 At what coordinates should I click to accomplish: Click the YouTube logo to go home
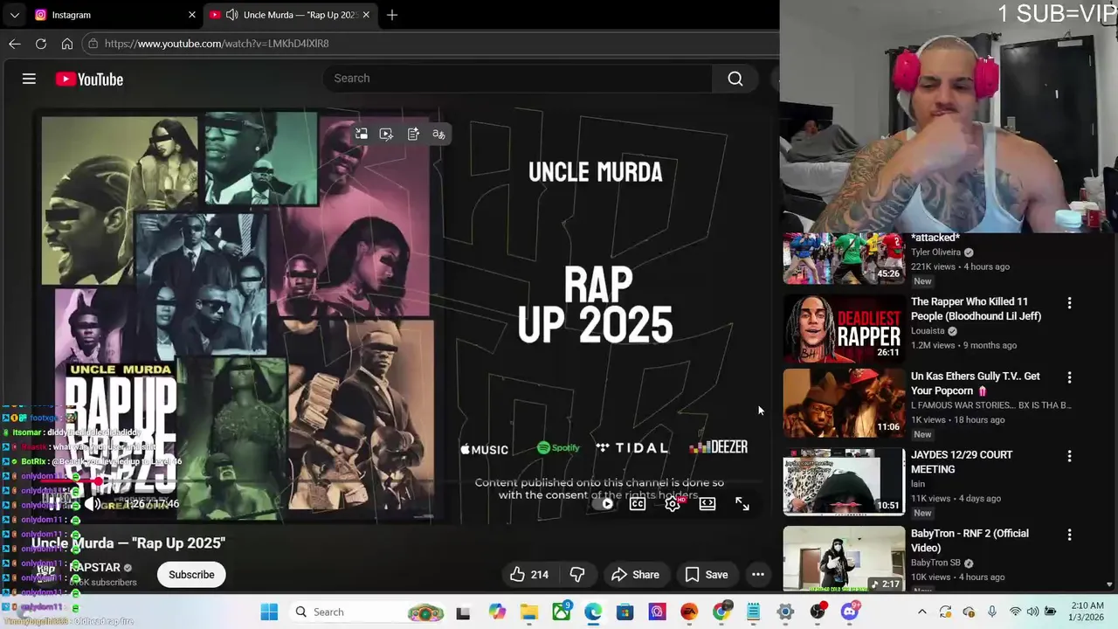(89, 79)
